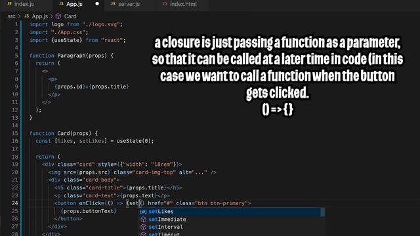The width and height of the screenshot is (420, 236).
Task: Click the JS icon on server.js tab
Action: coord(113,4)
